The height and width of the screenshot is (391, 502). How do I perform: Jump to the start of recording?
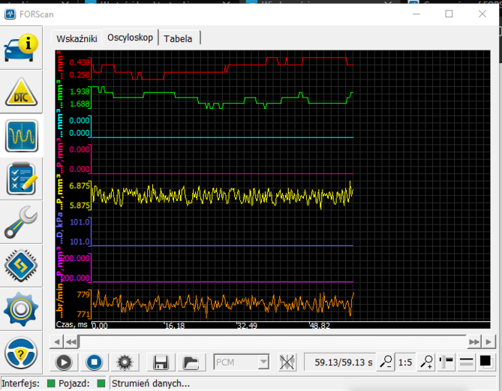(x=71, y=342)
